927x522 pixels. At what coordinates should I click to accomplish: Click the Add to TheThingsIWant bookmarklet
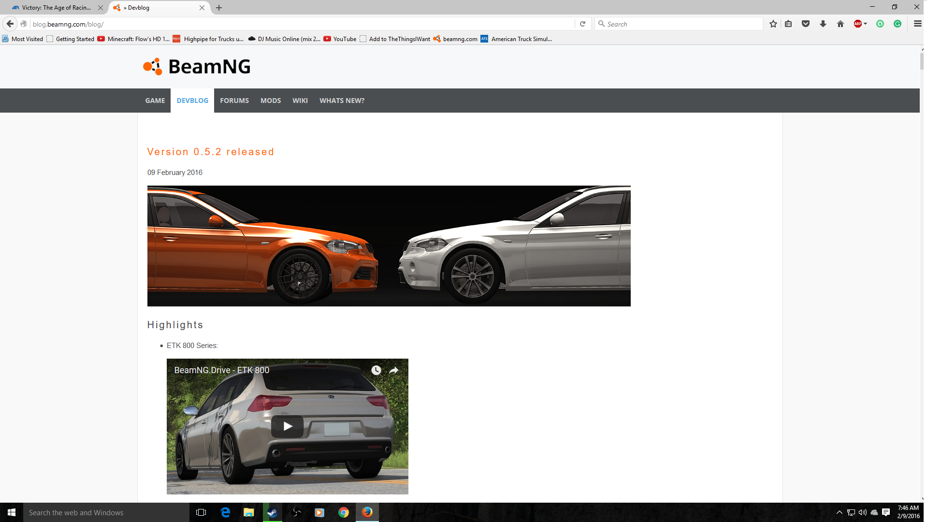pos(395,39)
